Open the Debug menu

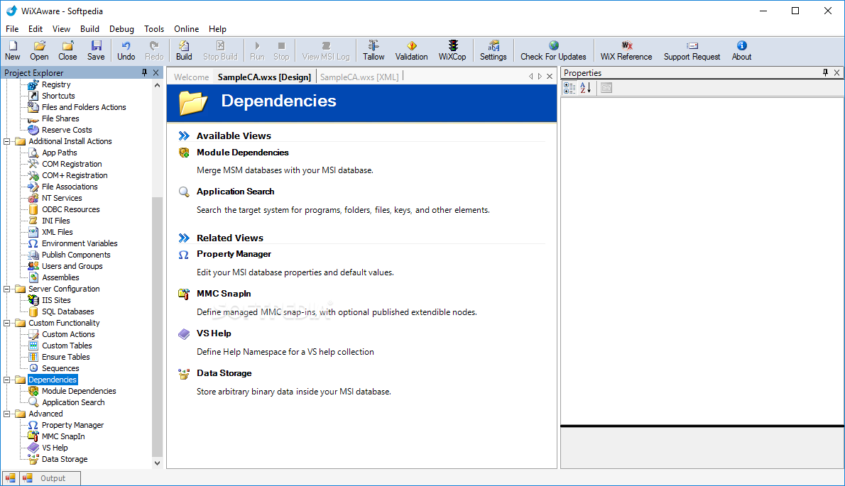pyautogui.click(x=121, y=29)
